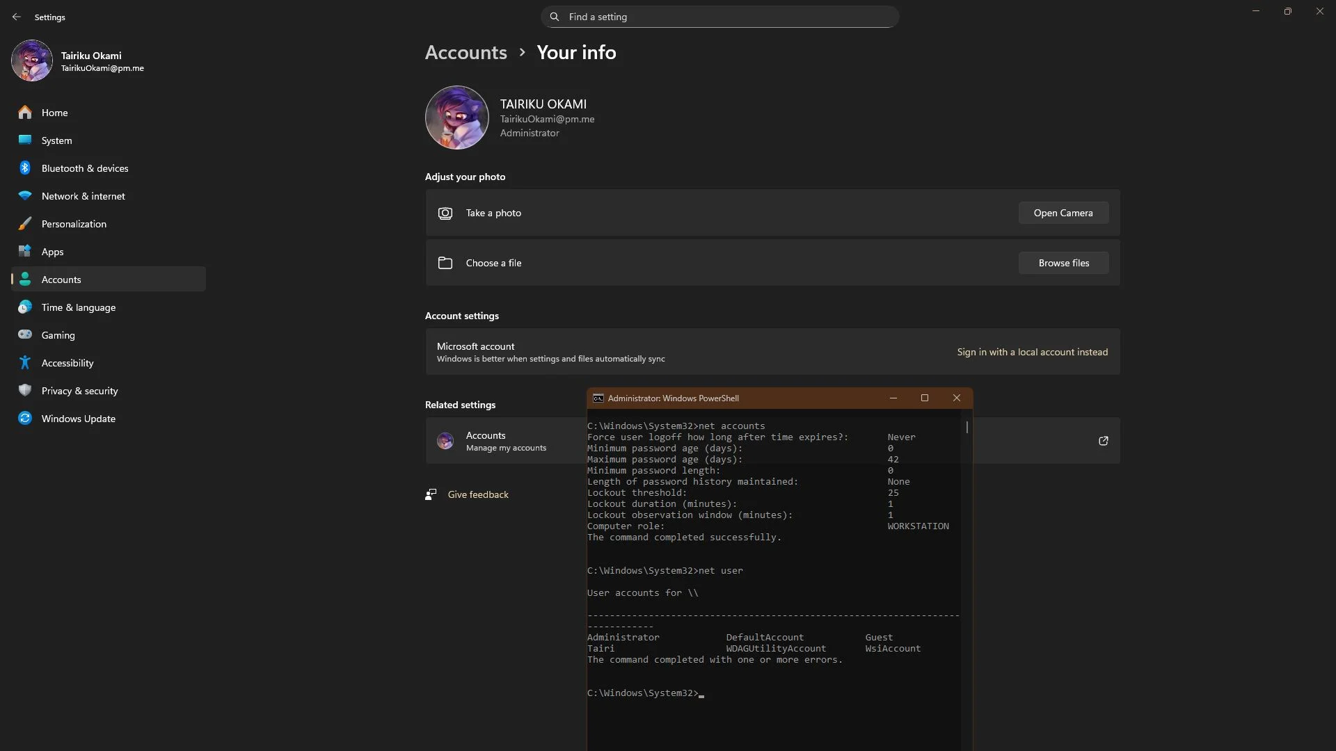Click the Accounts person icon in sidebar
This screenshot has width=1336, height=751.
click(25, 280)
